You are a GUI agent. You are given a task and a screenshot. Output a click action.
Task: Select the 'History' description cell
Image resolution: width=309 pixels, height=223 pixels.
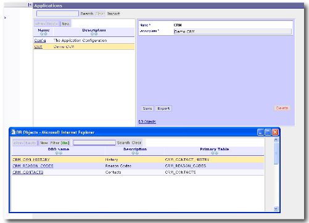click(112, 160)
